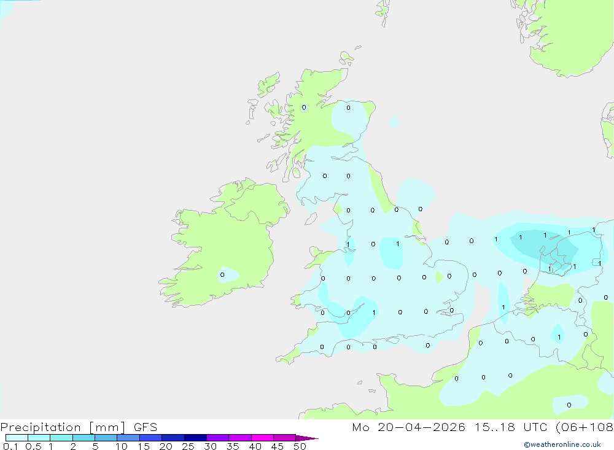
Task: Click the "30" legend label
Action: point(210,446)
